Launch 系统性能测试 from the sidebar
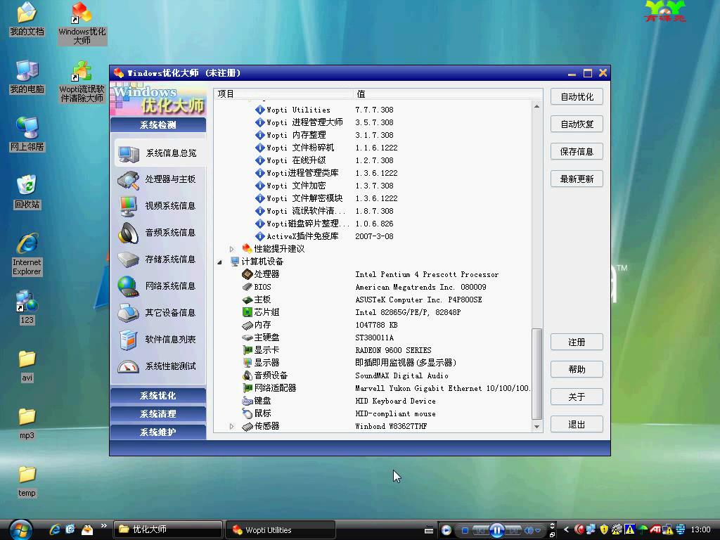The width and height of the screenshot is (720, 540). tap(158, 366)
